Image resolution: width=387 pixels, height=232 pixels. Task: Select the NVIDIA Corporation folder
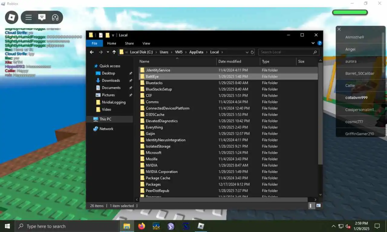(x=228, y=172)
